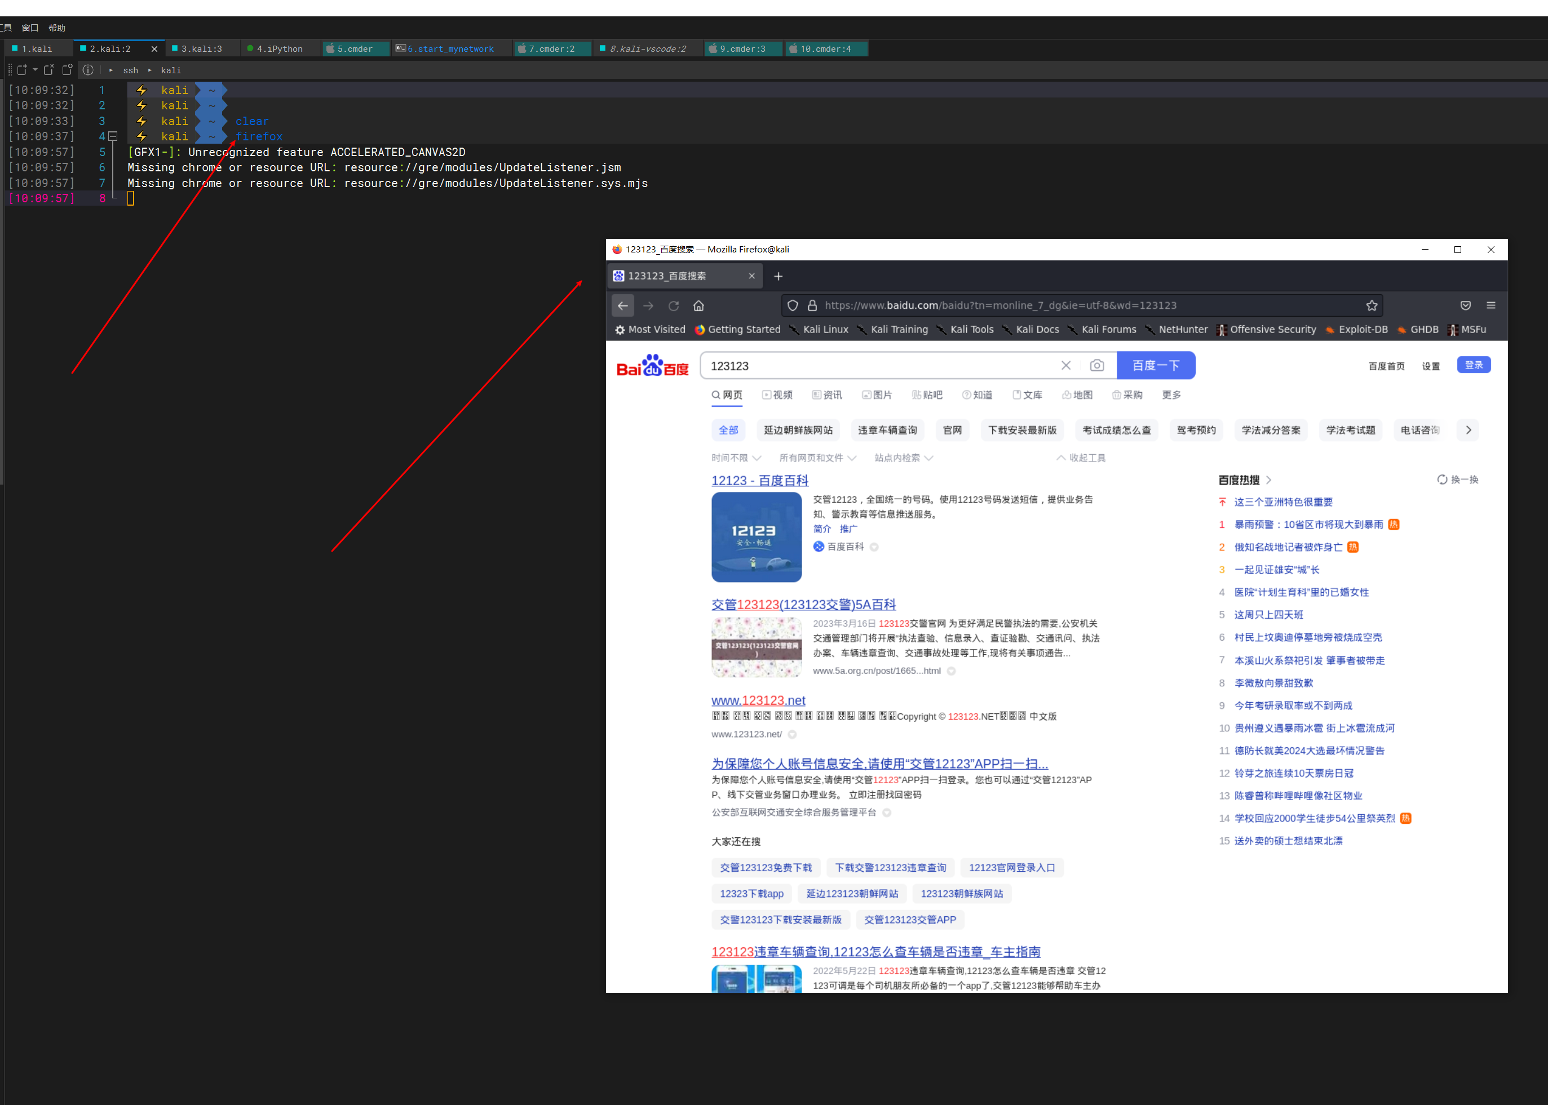
Task: Click camera image search icon
Action: point(1096,365)
